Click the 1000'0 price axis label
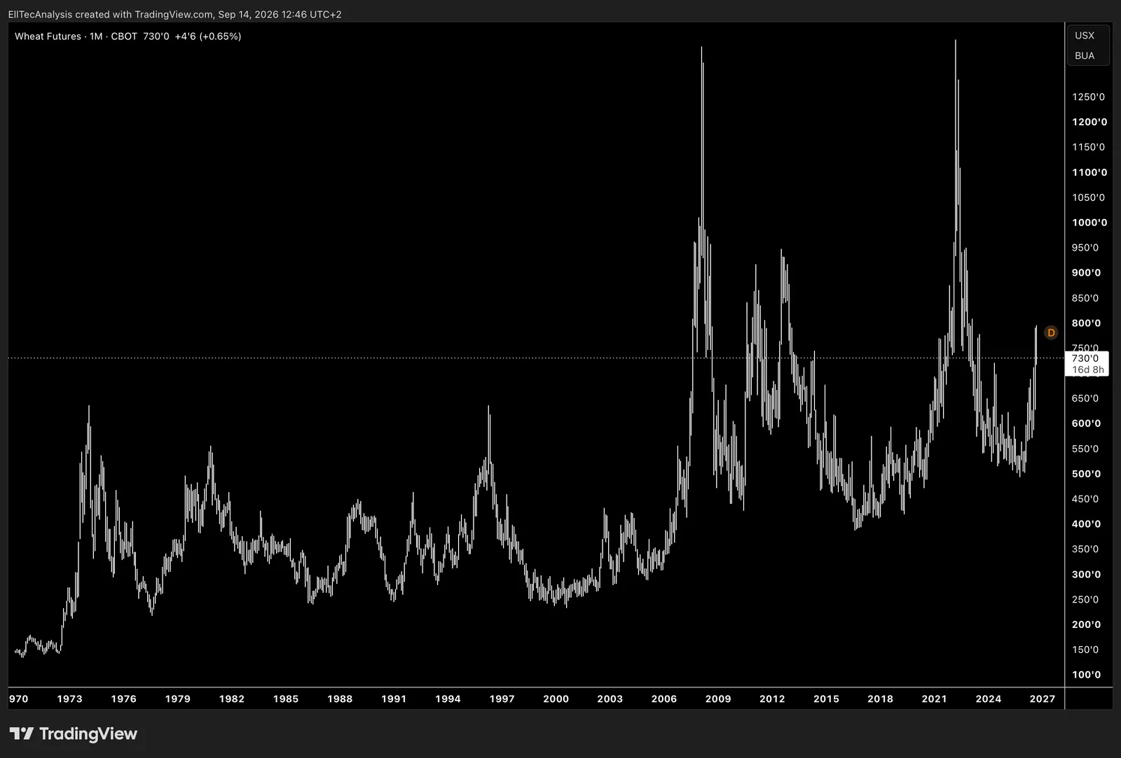 point(1089,223)
